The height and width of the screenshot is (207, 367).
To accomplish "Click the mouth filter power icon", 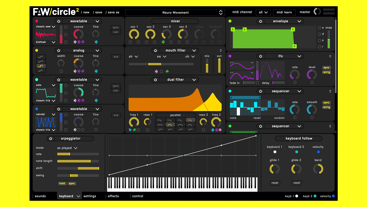I will click(x=155, y=50).
